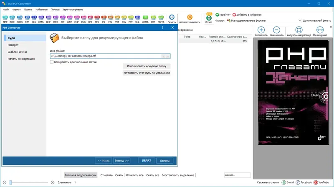Open the Файл menu
The height and width of the screenshot is (187, 334).
(x=6, y=10)
